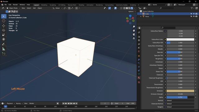Toggle proportional editing in header
This screenshot has height=112, width=199.
pyautogui.click(x=76, y=8)
